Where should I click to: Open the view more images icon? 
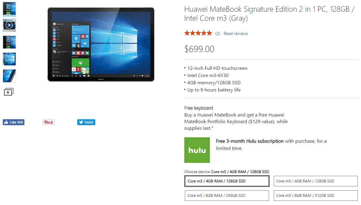tap(9, 92)
